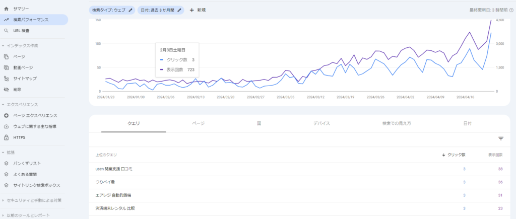Select the つりペイ君 query row

click(299, 182)
